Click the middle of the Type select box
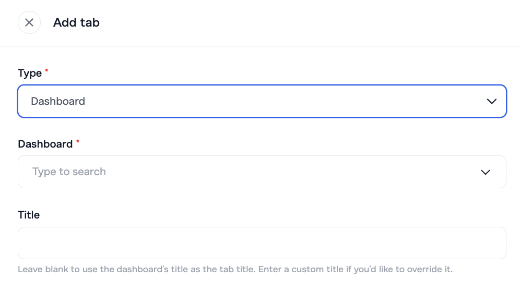This screenshot has width=520, height=291. click(x=262, y=101)
